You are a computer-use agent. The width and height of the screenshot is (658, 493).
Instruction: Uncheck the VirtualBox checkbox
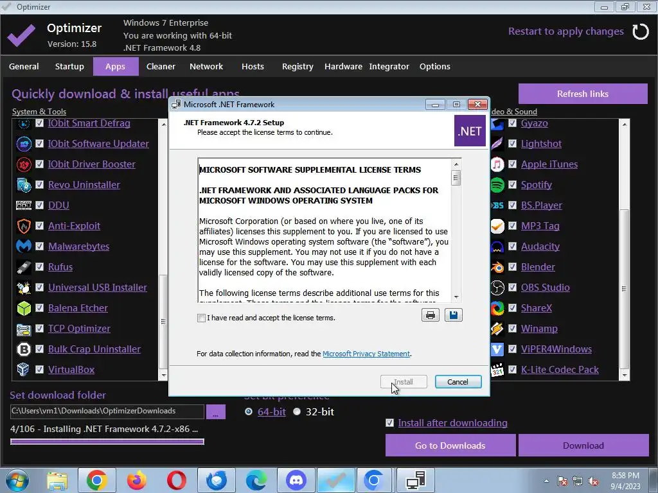39,369
